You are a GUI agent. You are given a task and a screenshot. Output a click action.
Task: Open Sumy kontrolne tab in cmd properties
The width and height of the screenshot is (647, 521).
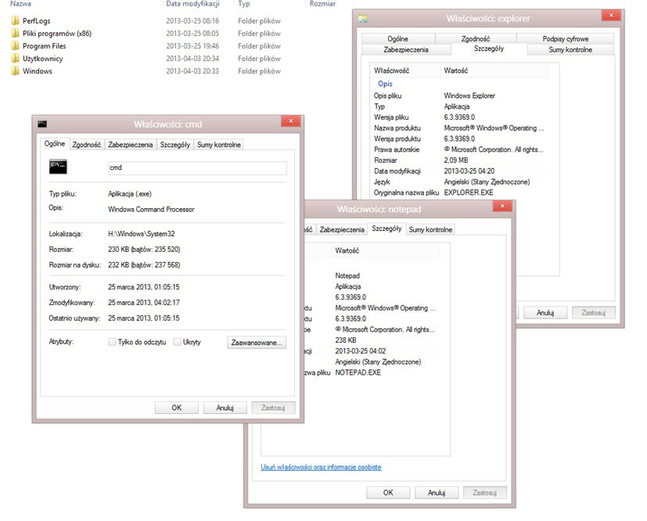219,145
